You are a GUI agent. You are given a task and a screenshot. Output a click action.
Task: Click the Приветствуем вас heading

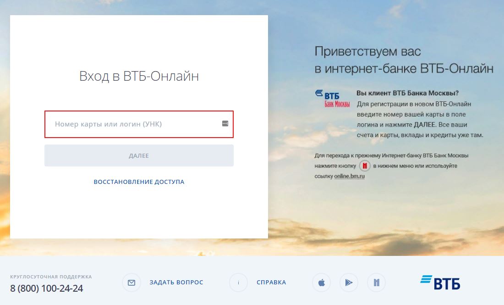(368, 51)
